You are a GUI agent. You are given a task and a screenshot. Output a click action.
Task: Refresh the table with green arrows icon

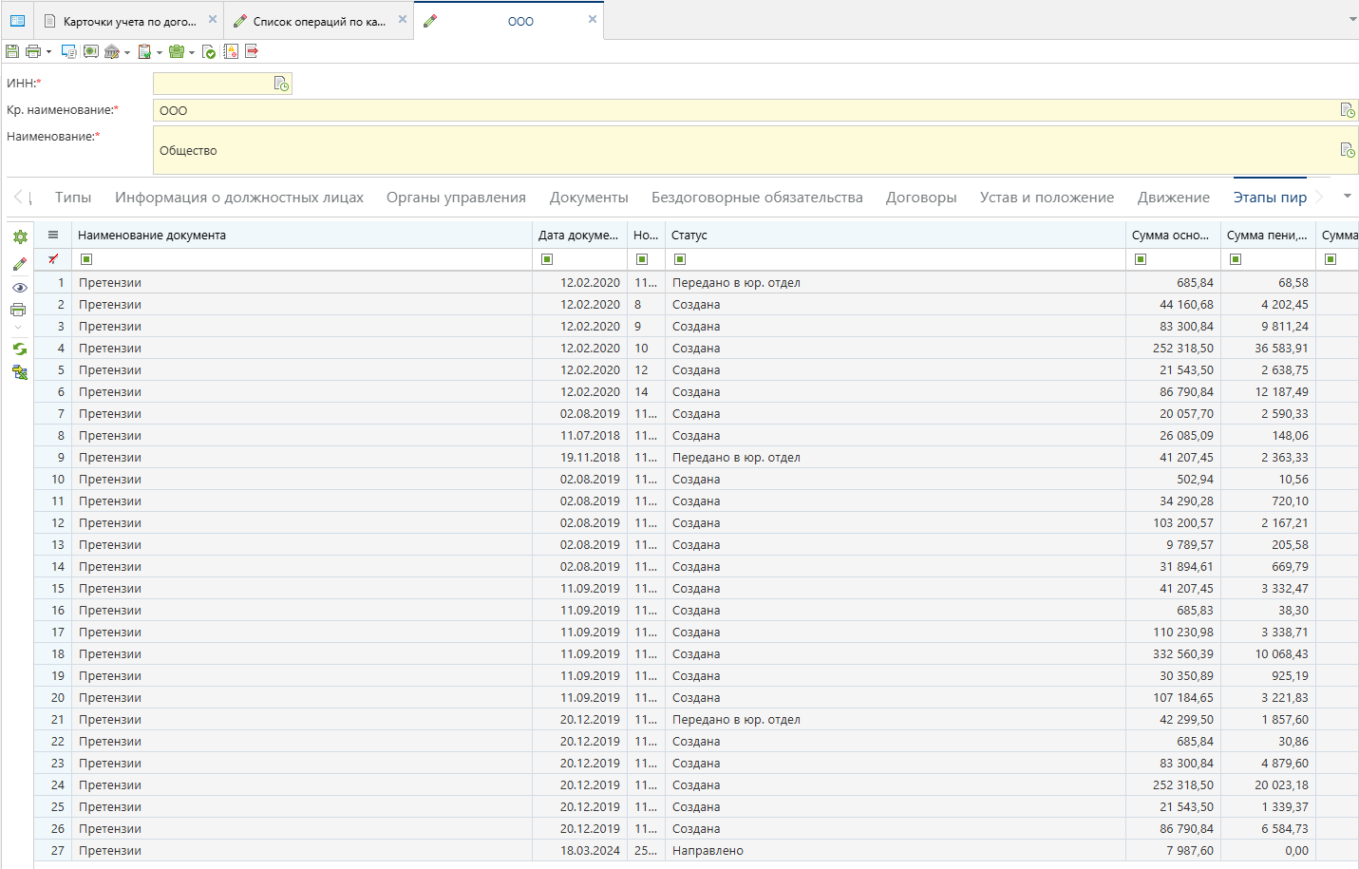[x=19, y=349]
